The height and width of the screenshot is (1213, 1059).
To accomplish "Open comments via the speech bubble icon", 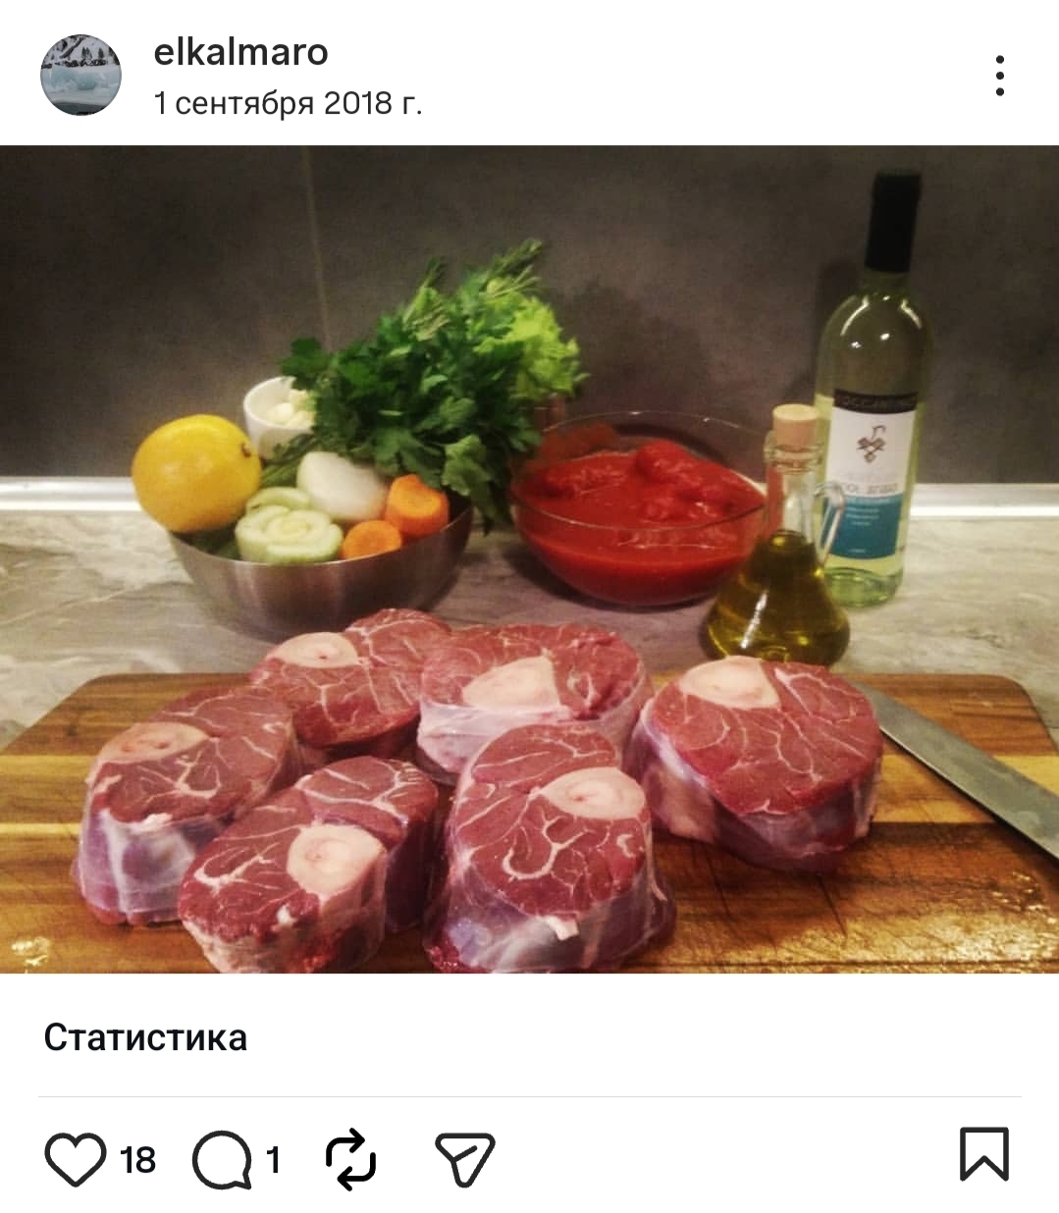I will pos(221,1159).
